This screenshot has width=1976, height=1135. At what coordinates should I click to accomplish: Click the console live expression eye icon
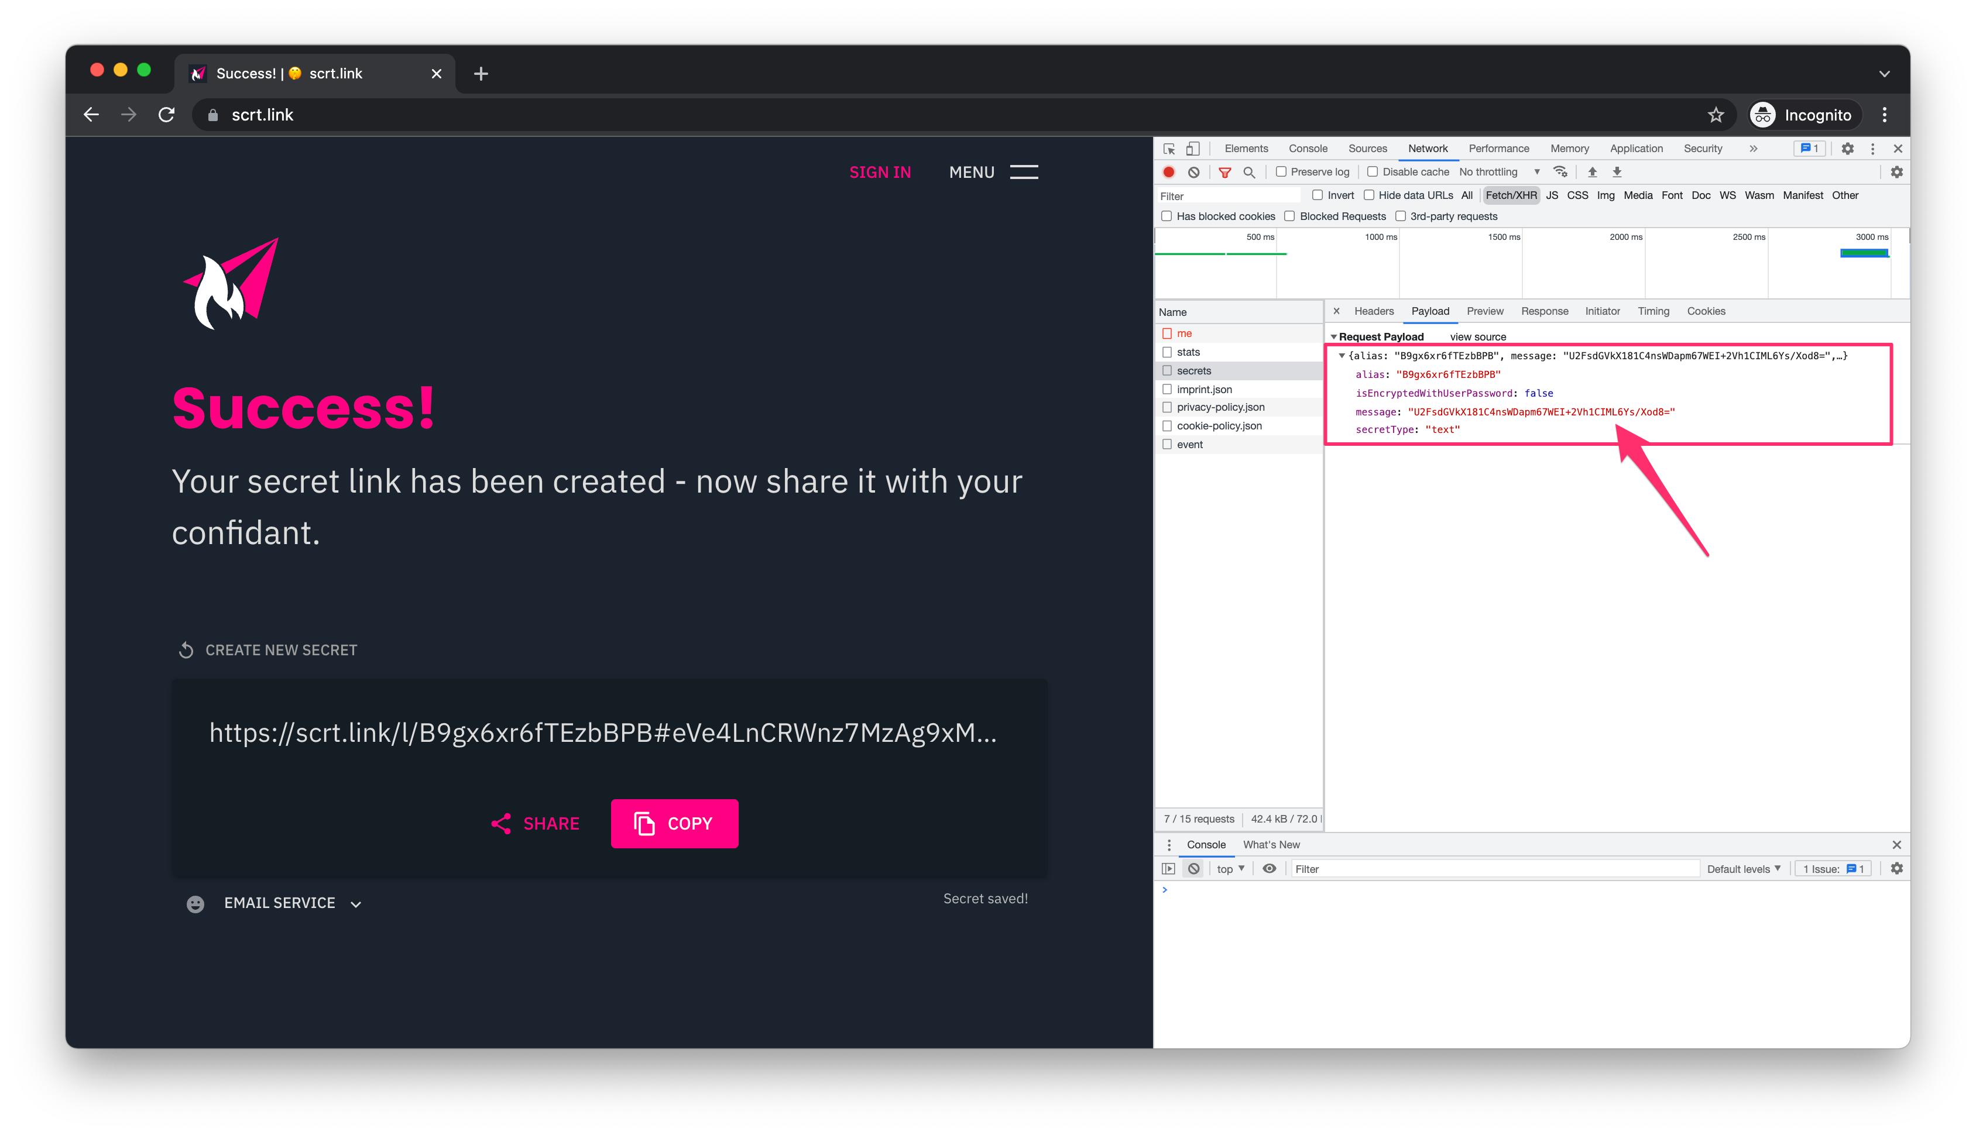click(1269, 868)
